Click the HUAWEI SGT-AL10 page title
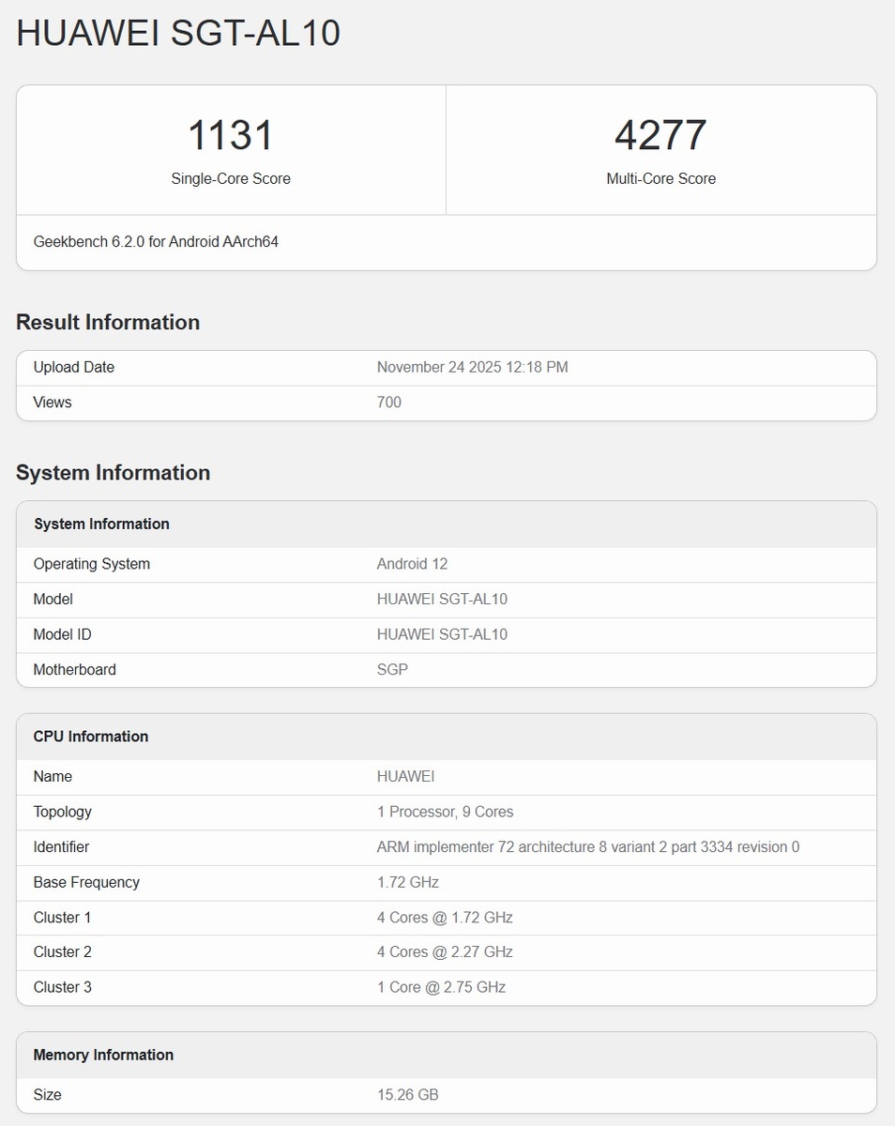The height and width of the screenshot is (1126, 895). click(x=176, y=32)
